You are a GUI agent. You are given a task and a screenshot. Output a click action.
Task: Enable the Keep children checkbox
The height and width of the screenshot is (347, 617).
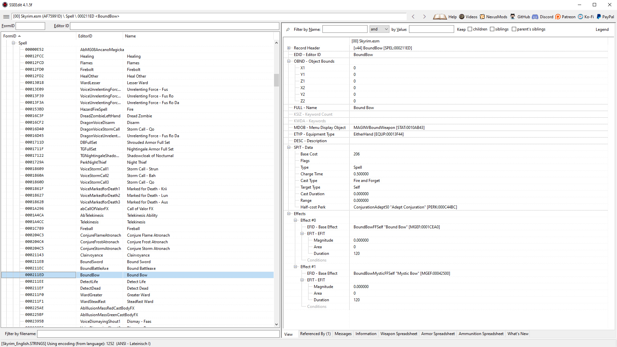click(470, 29)
